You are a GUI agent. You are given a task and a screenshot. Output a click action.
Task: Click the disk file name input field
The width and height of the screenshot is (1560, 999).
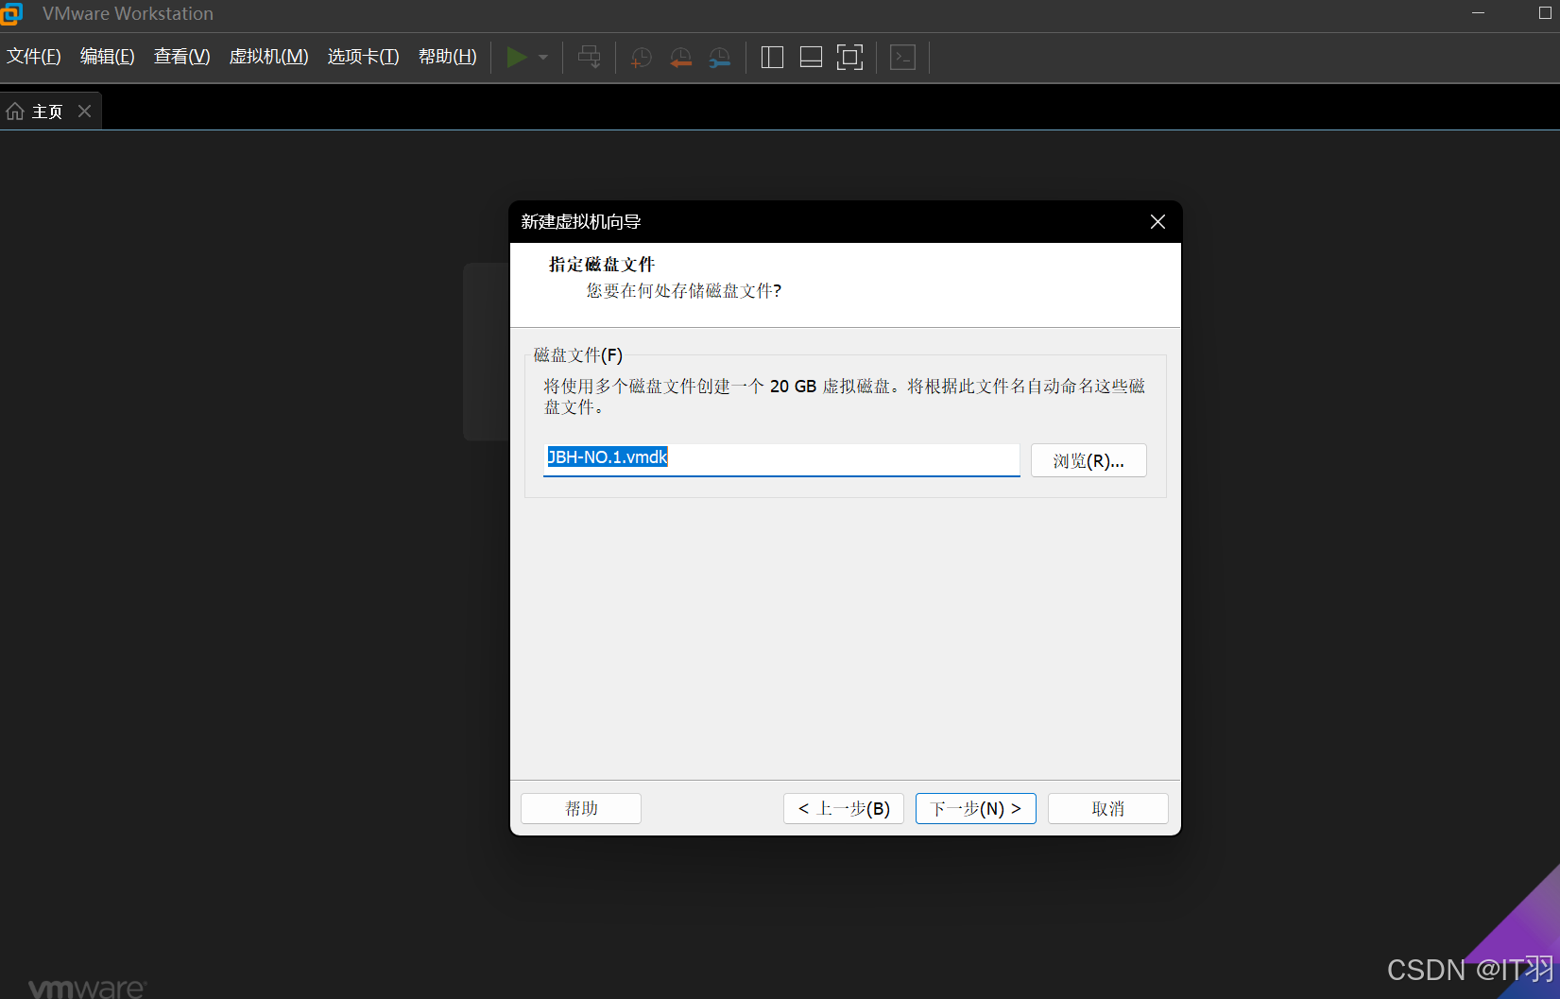781,458
